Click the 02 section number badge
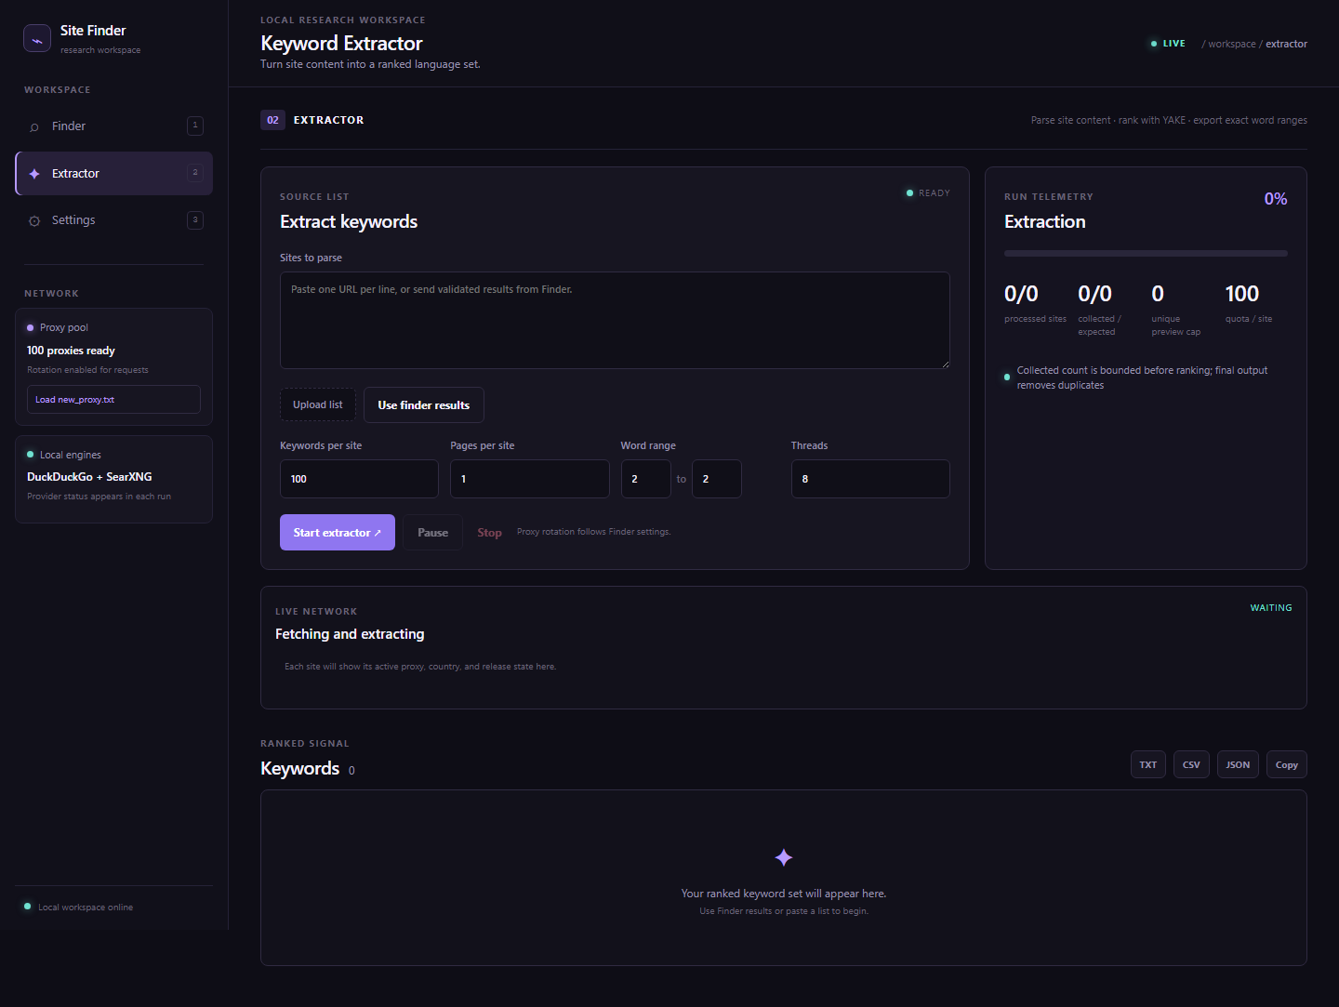Image resolution: width=1339 pixels, height=1007 pixels. pos(272,120)
